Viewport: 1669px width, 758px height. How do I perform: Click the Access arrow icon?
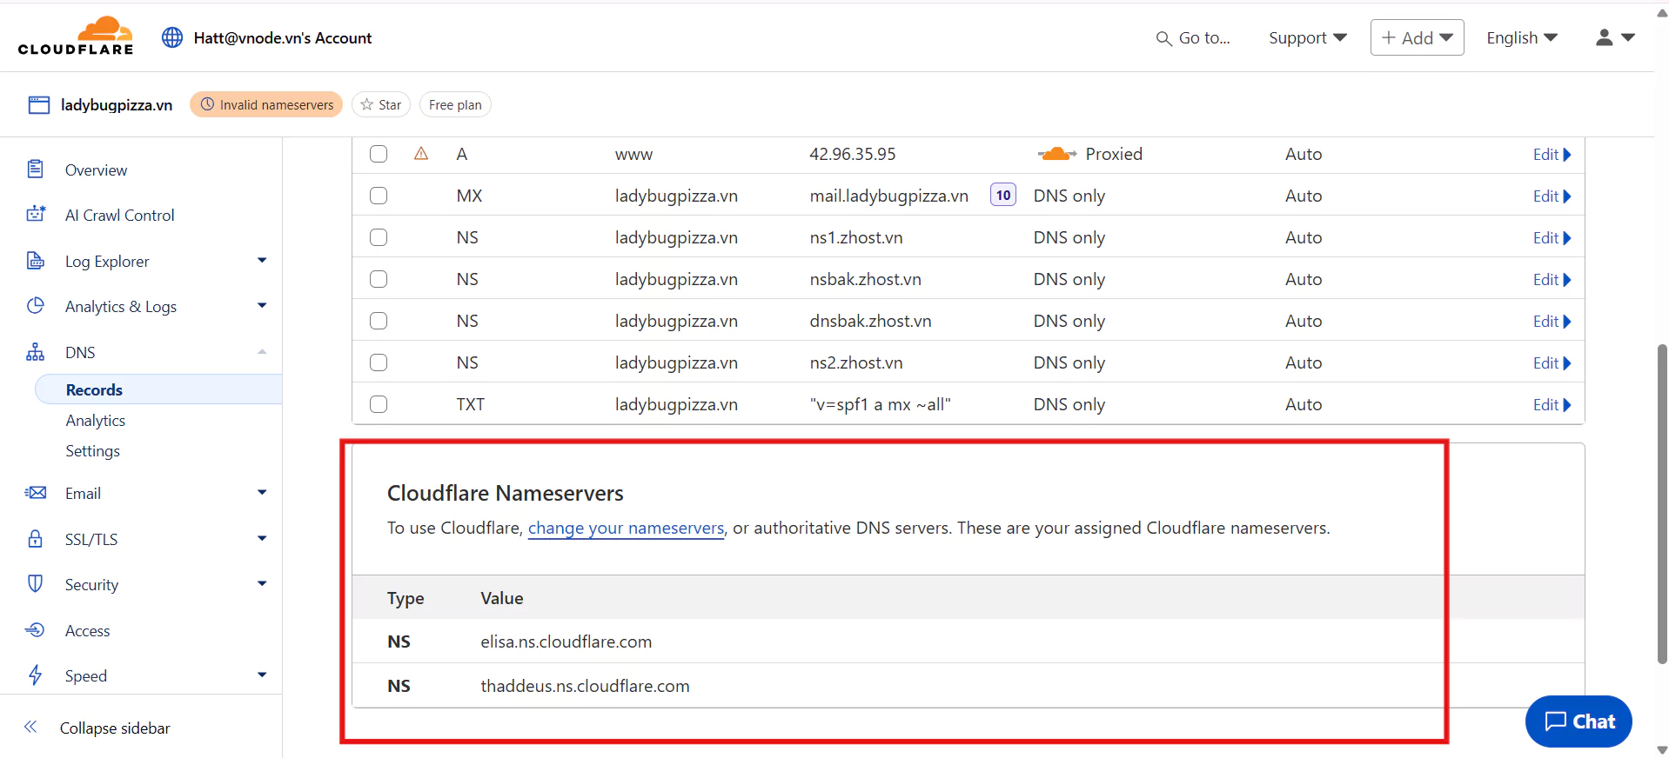point(35,629)
